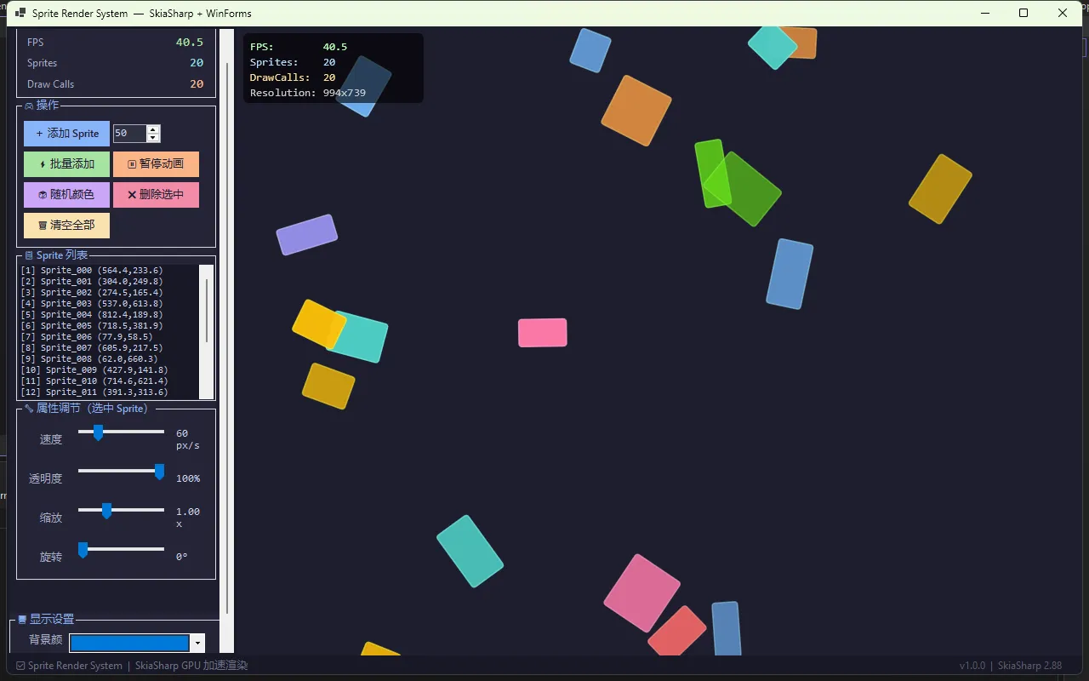Screen dimensions: 1089x681
Task: Click the app icon in title bar
Action: pos(20,14)
